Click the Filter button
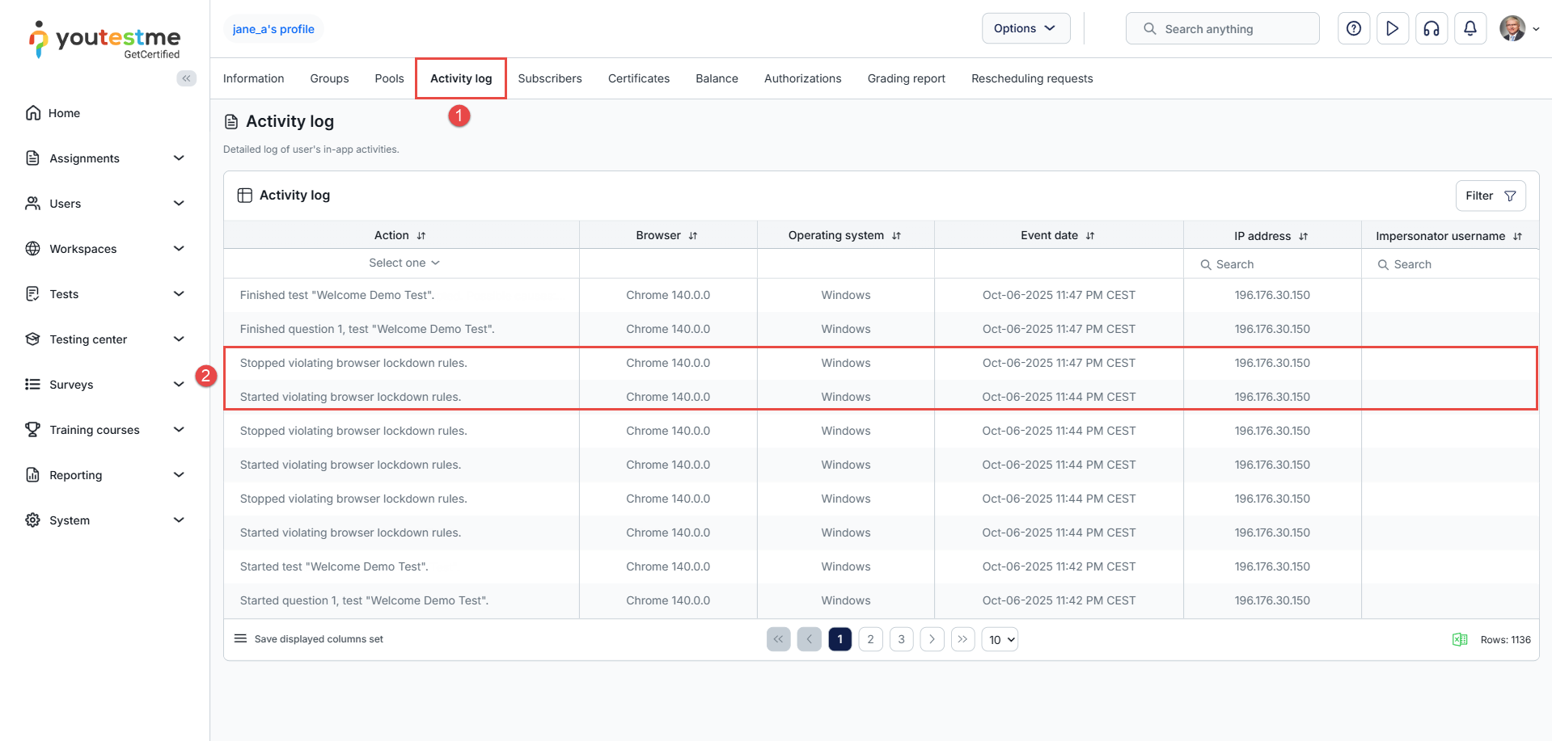 (1490, 196)
